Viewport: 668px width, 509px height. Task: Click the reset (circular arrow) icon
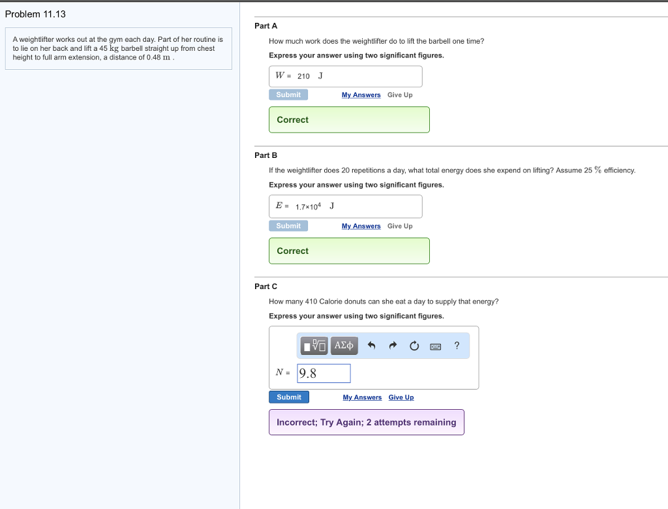pos(414,346)
